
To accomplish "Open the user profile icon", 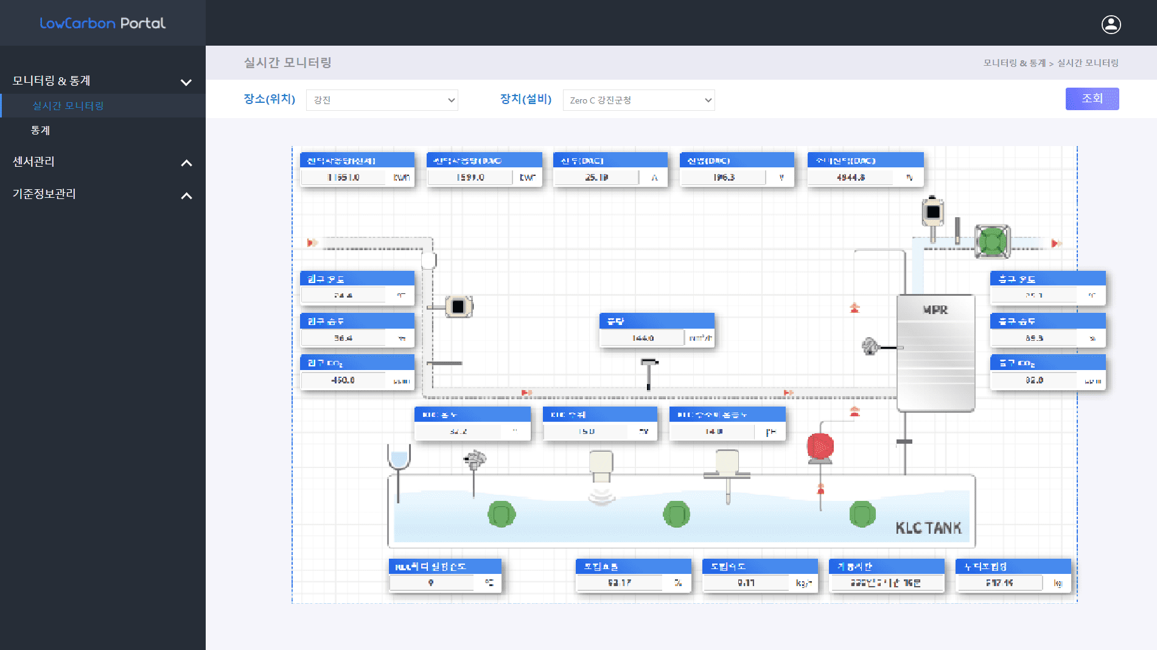I will [x=1111, y=24].
